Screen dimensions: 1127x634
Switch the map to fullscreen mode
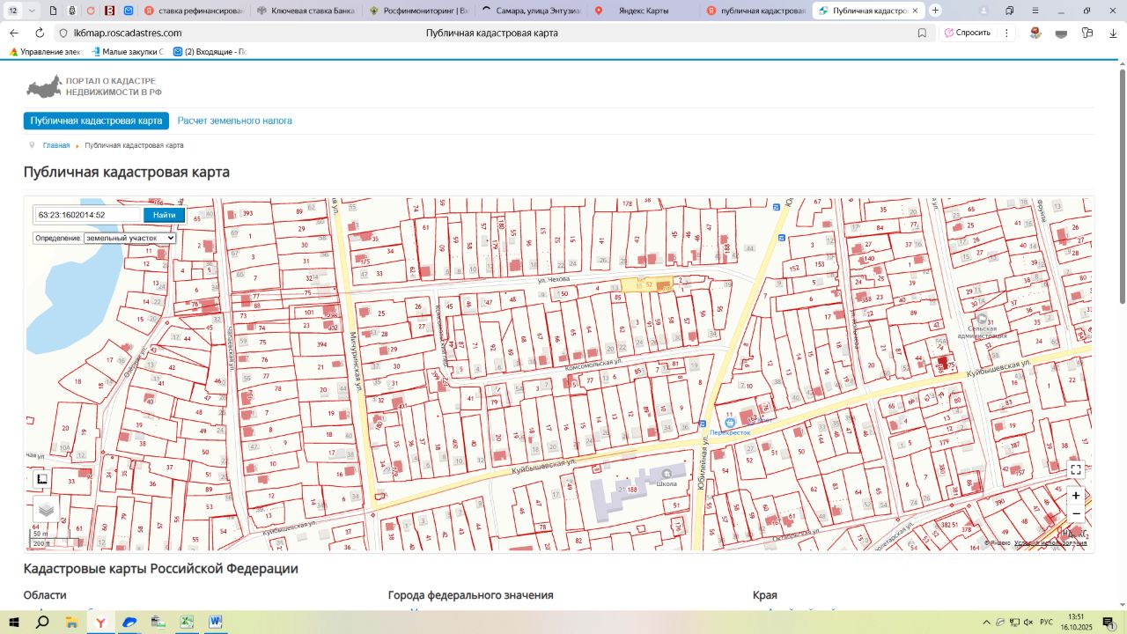[x=1075, y=469]
